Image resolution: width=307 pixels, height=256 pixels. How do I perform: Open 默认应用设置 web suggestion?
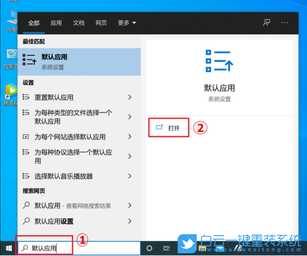[x=73, y=221]
